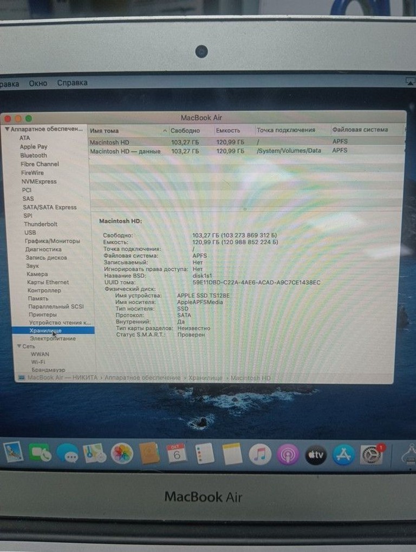Select Bluetooth in the hardware list
This screenshot has width=416, height=552.
(x=34, y=155)
